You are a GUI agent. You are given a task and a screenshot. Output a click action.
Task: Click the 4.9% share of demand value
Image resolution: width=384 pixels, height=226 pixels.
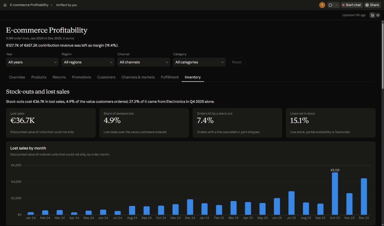click(x=112, y=121)
